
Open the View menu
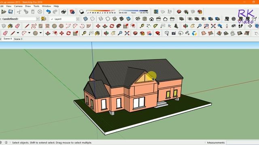coord(8,6)
